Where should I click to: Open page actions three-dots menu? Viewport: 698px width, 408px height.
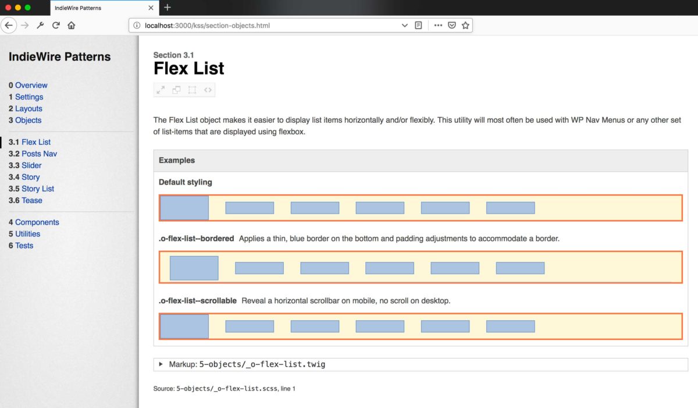pos(438,26)
